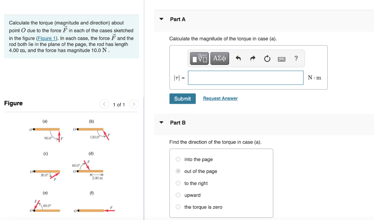Click the torque magnitude input field

(245, 78)
